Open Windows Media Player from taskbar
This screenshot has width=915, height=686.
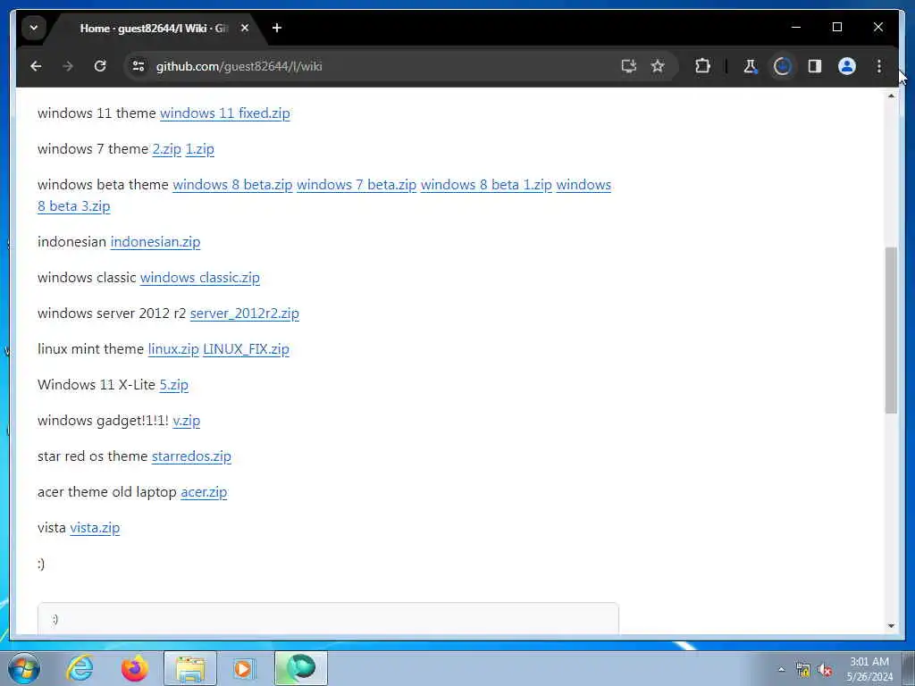coord(243,668)
